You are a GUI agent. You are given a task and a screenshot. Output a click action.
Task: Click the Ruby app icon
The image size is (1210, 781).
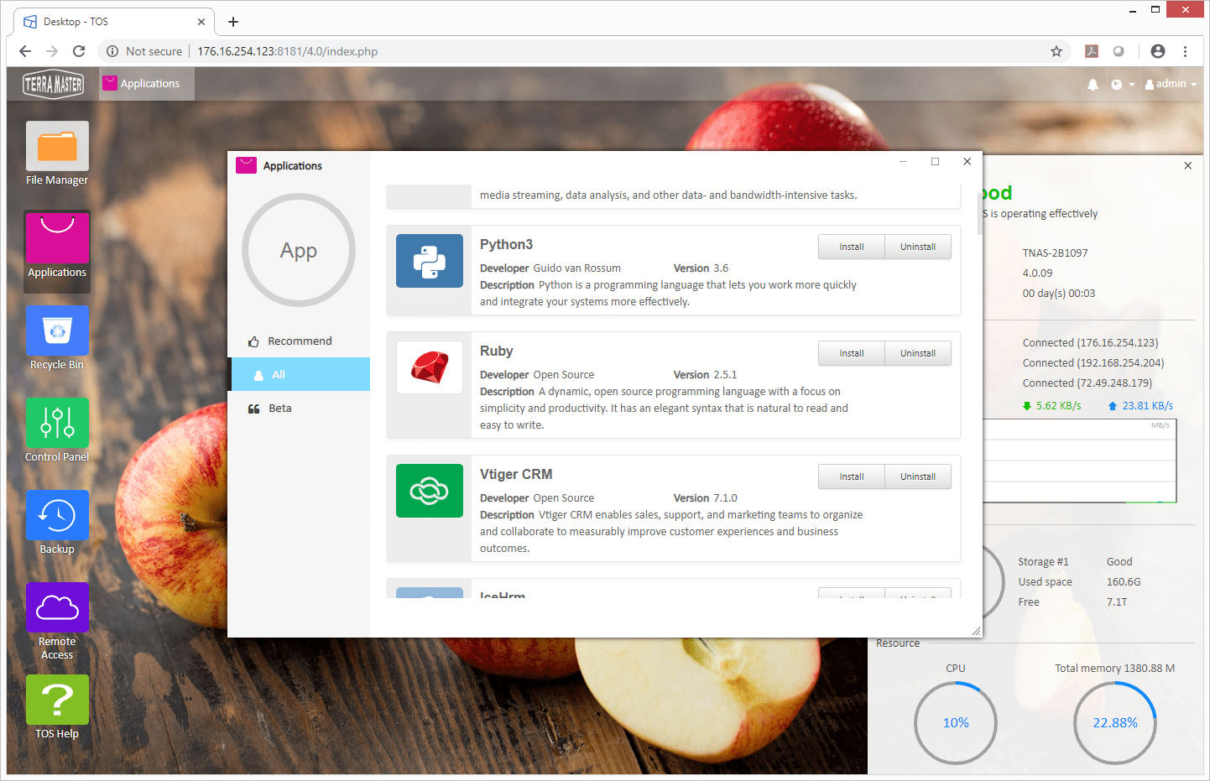[x=430, y=367]
